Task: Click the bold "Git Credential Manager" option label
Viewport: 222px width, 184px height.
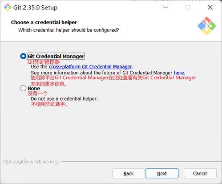Action: click(x=56, y=56)
